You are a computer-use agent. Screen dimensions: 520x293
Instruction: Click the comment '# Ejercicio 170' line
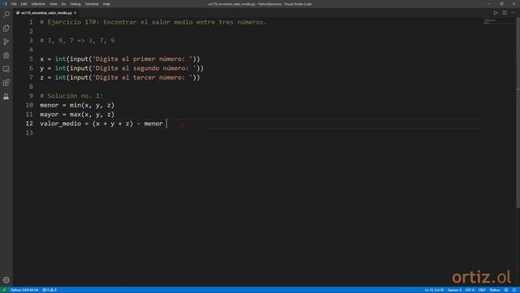pyautogui.click(x=154, y=22)
